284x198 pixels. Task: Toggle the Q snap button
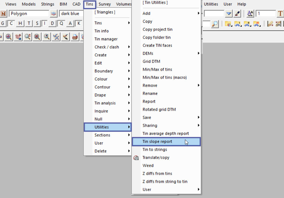pos(61,24)
